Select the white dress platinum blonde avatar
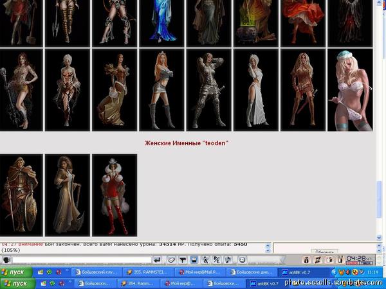The width and height of the screenshot is (386, 289). pyautogui.click(x=256, y=90)
